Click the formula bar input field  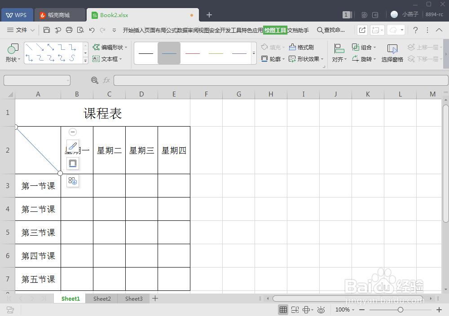tap(281, 80)
